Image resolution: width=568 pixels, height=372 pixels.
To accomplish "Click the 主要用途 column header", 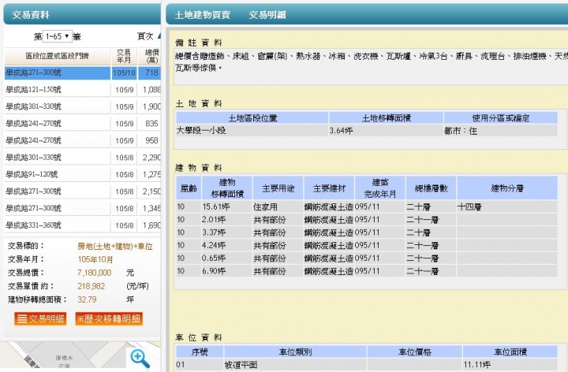I will click(278, 188).
